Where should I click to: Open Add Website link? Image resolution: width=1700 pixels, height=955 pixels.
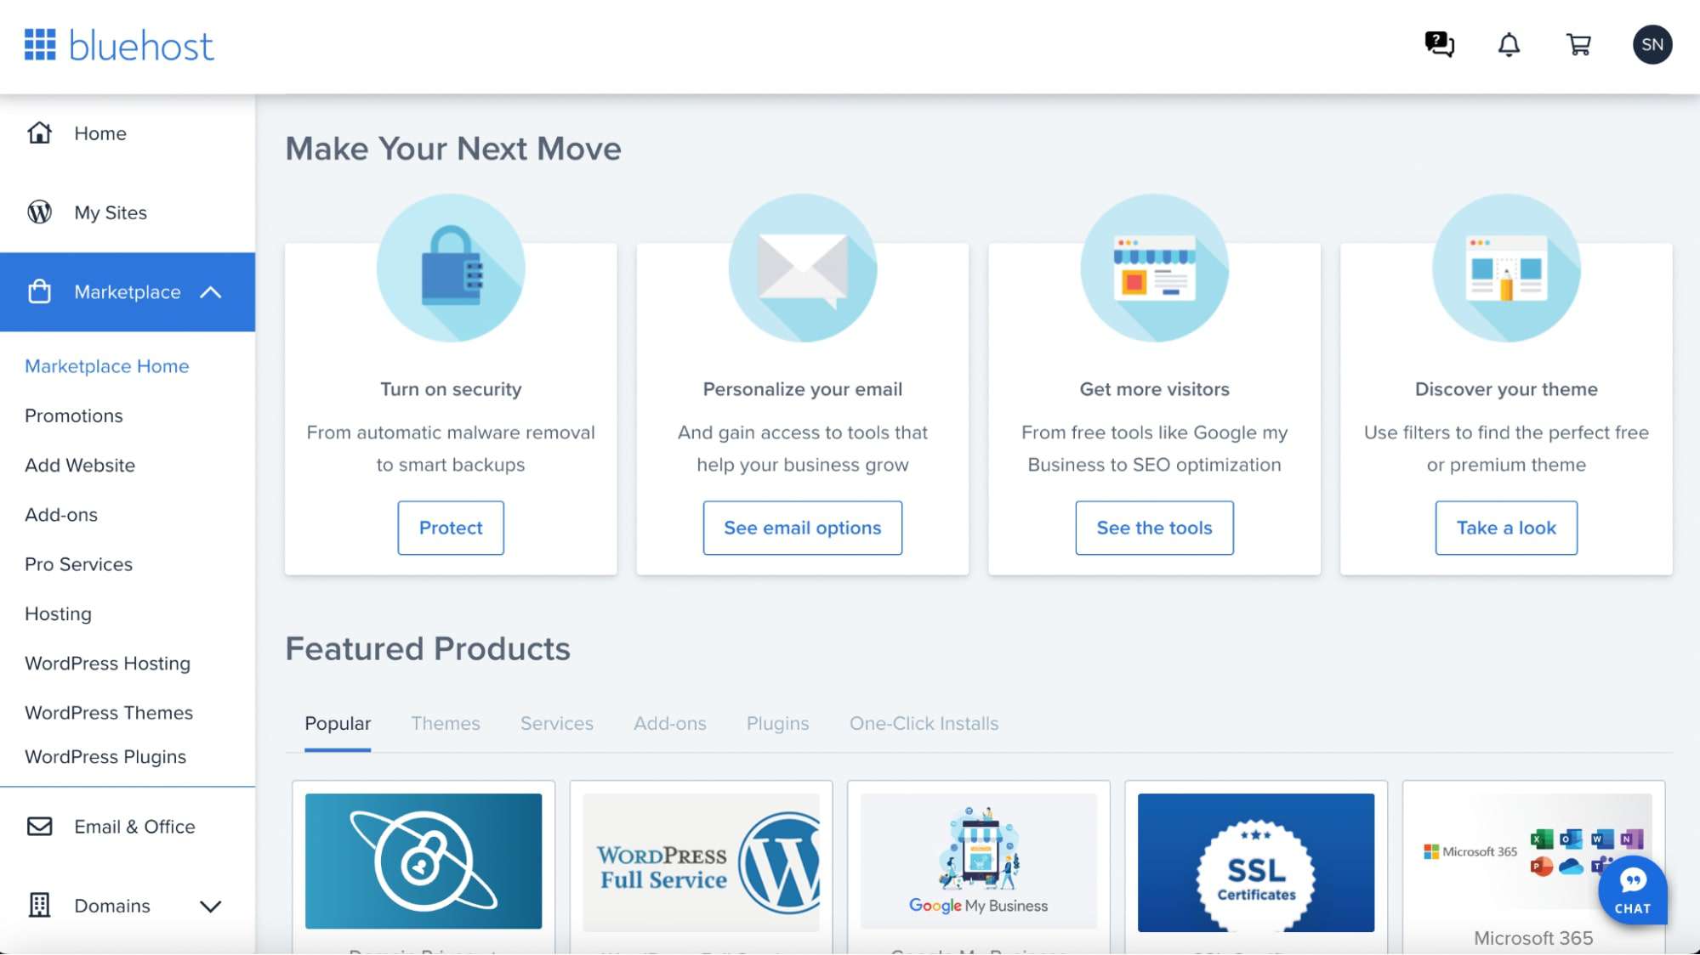point(80,465)
